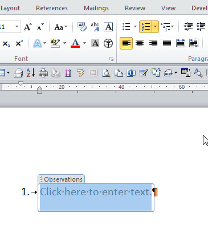
Task: Open the numbering library dropdown arrow
Action: (156, 27)
